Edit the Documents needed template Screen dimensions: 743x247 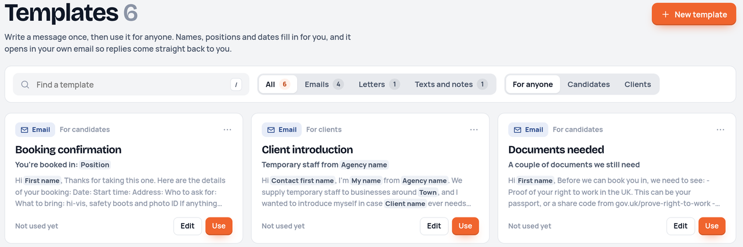click(x=681, y=226)
